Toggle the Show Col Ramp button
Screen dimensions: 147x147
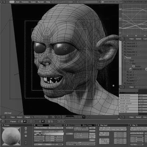coord(41,128)
